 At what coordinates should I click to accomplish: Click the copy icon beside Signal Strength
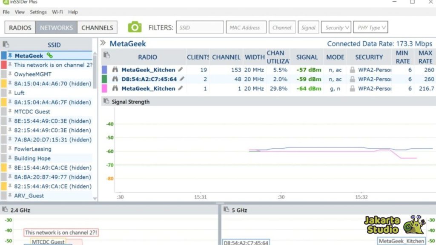pyautogui.click(x=106, y=101)
